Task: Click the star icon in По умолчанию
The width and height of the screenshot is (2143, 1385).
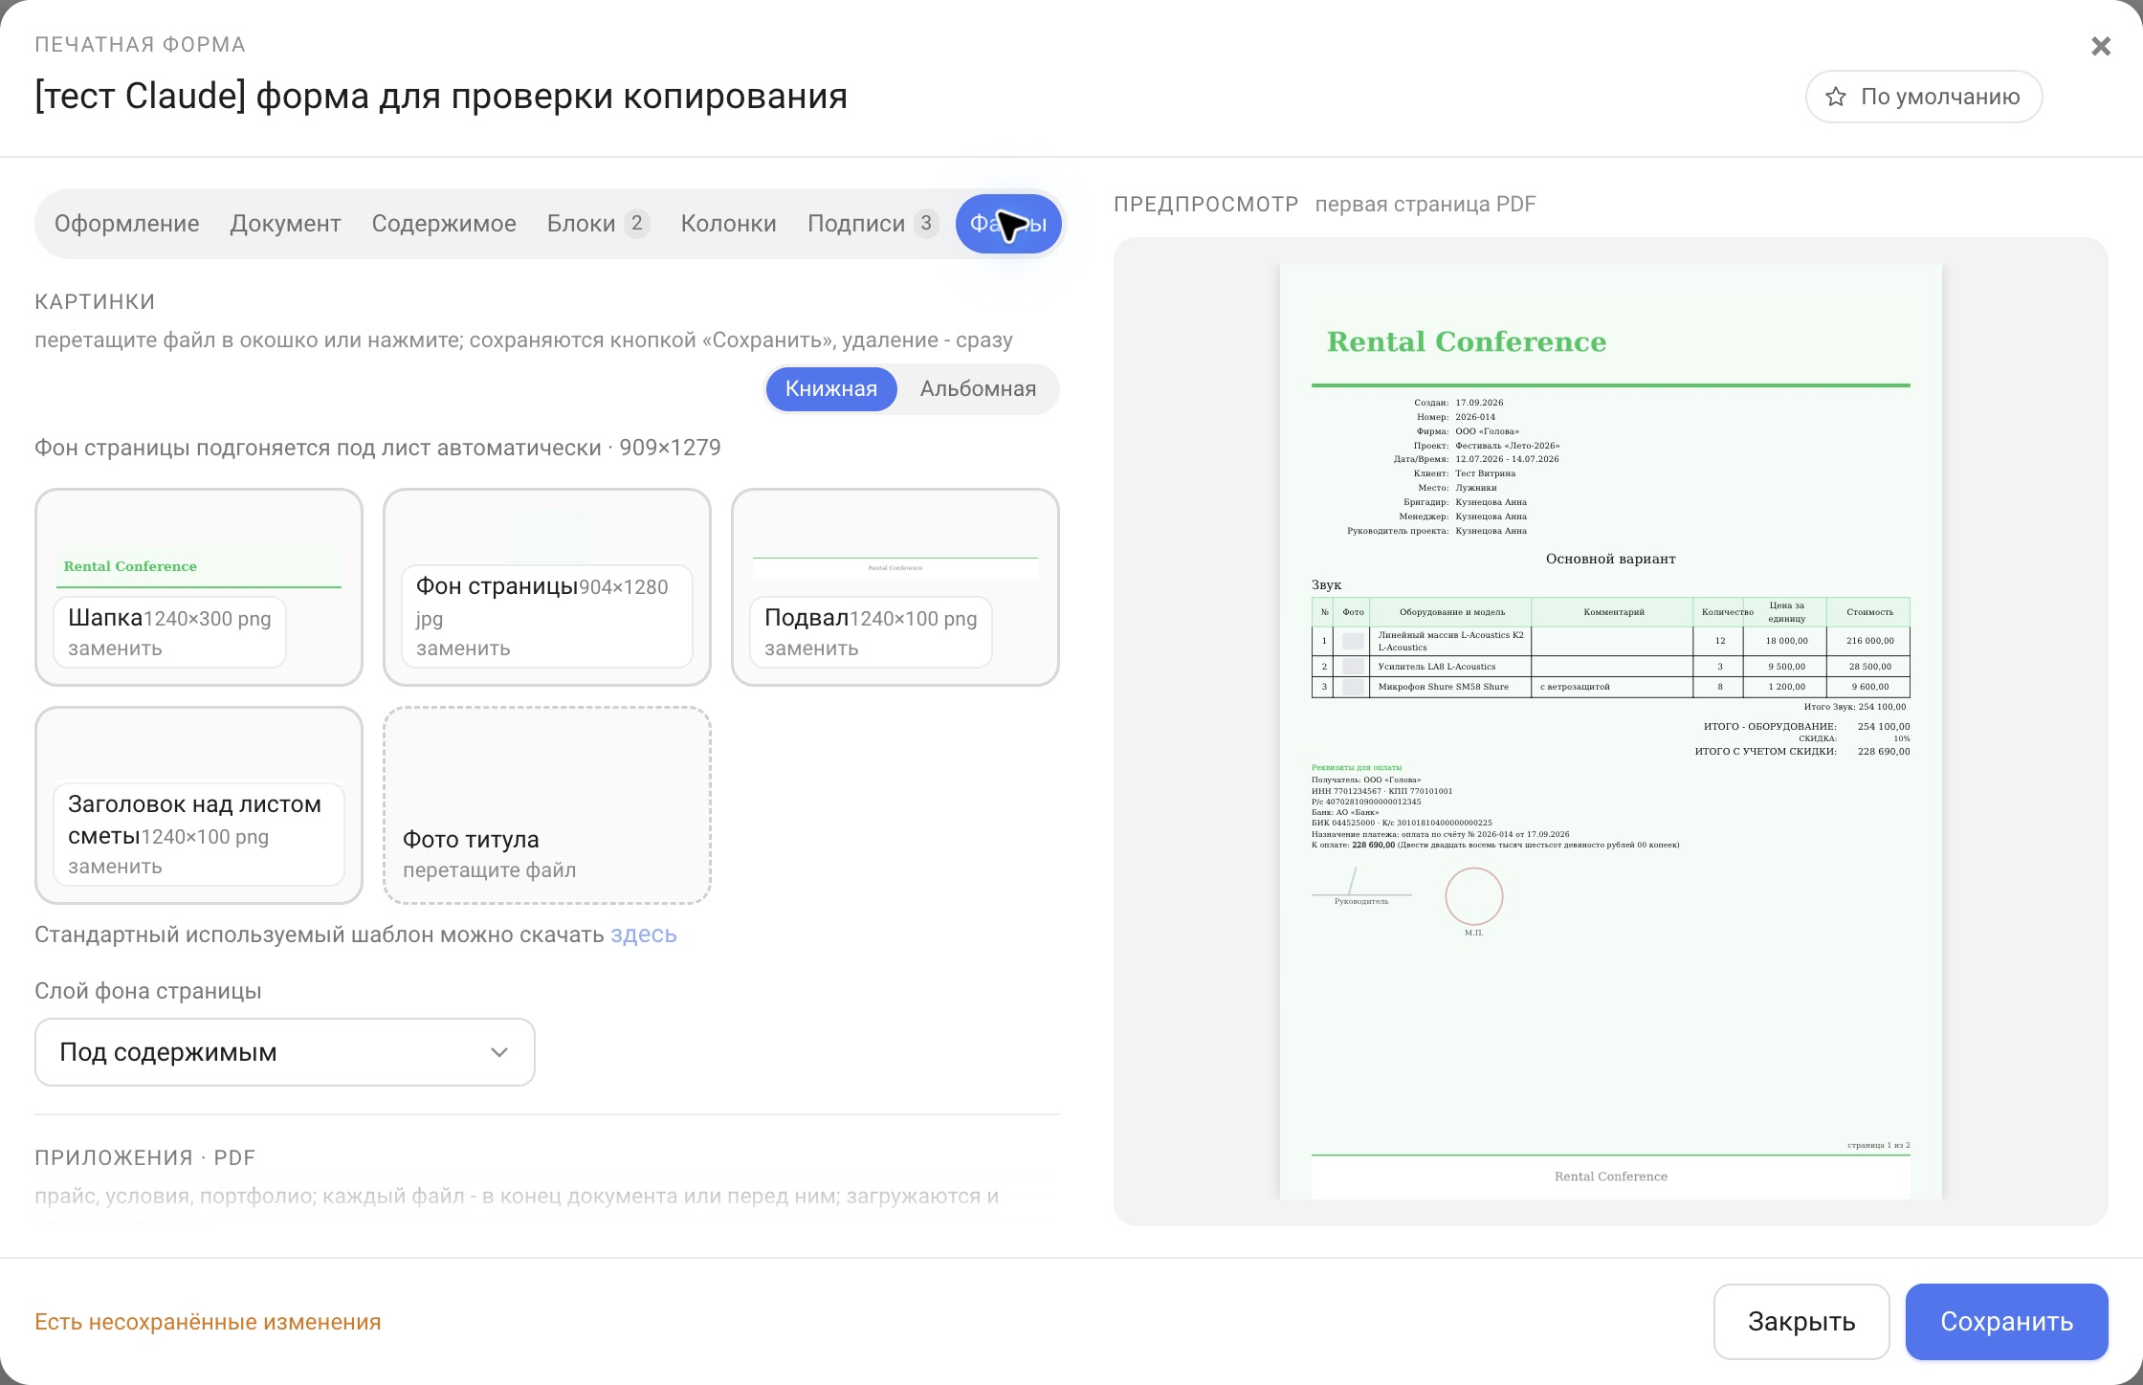Action: [x=1835, y=97]
